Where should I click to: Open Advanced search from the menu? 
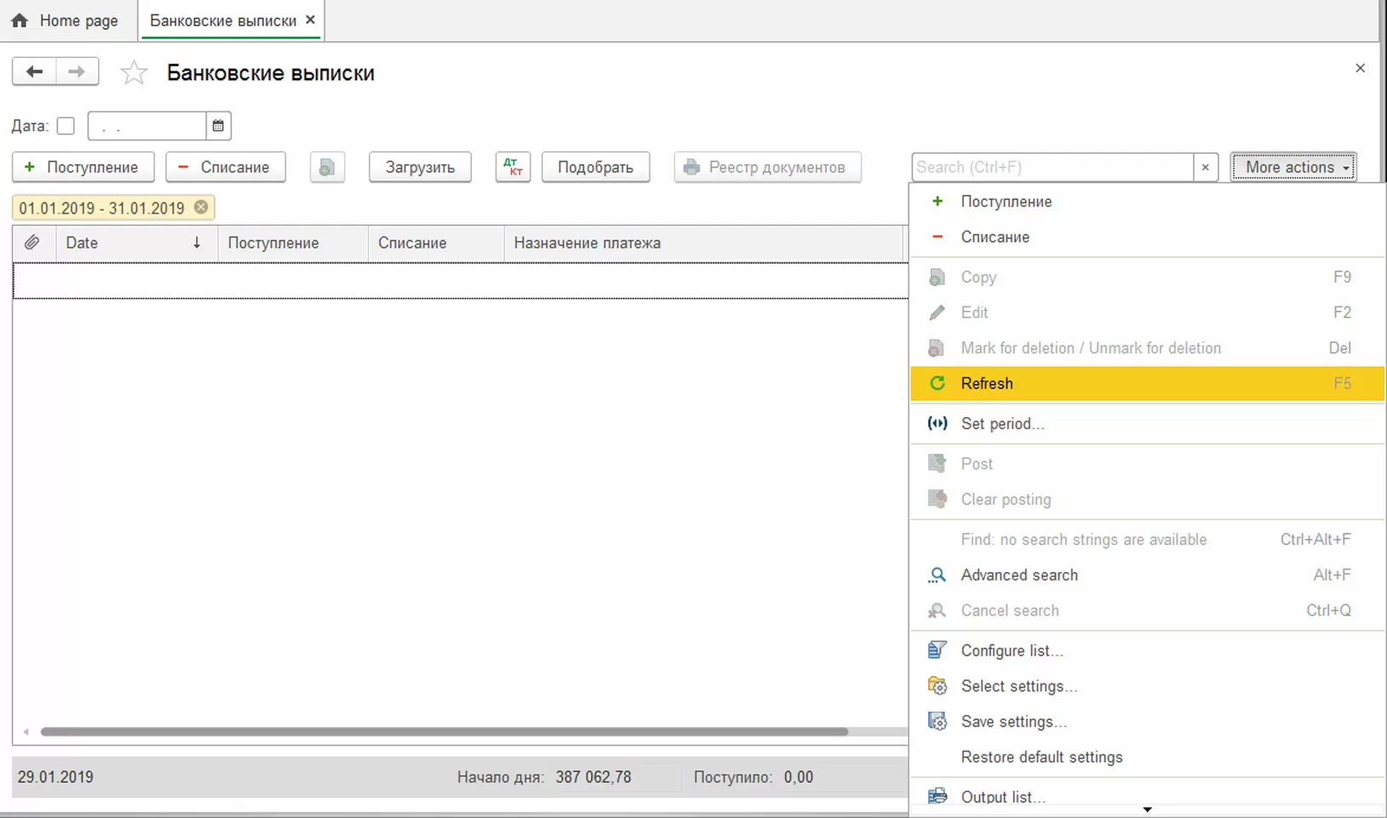click(x=1147, y=575)
